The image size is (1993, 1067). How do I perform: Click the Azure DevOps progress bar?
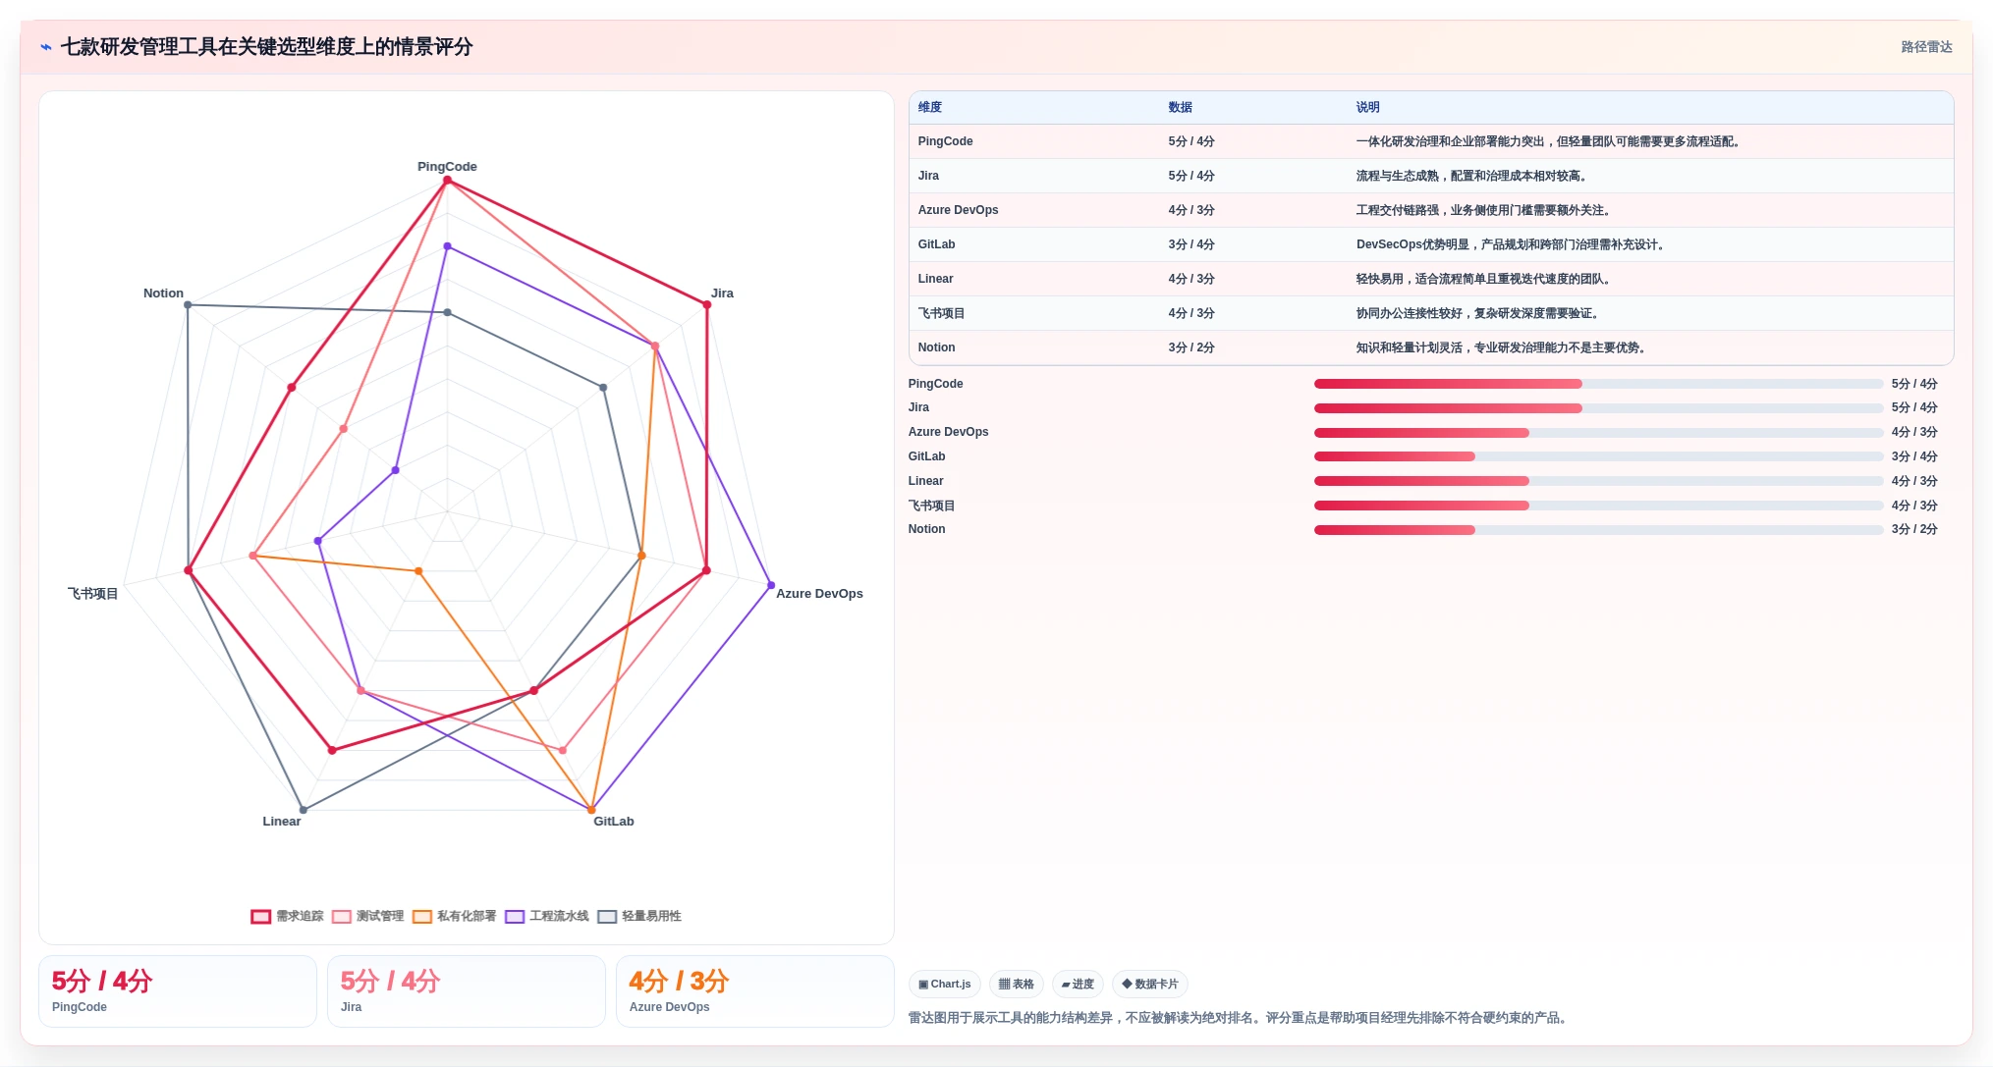pyautogui.click(x=1598, y=433)
